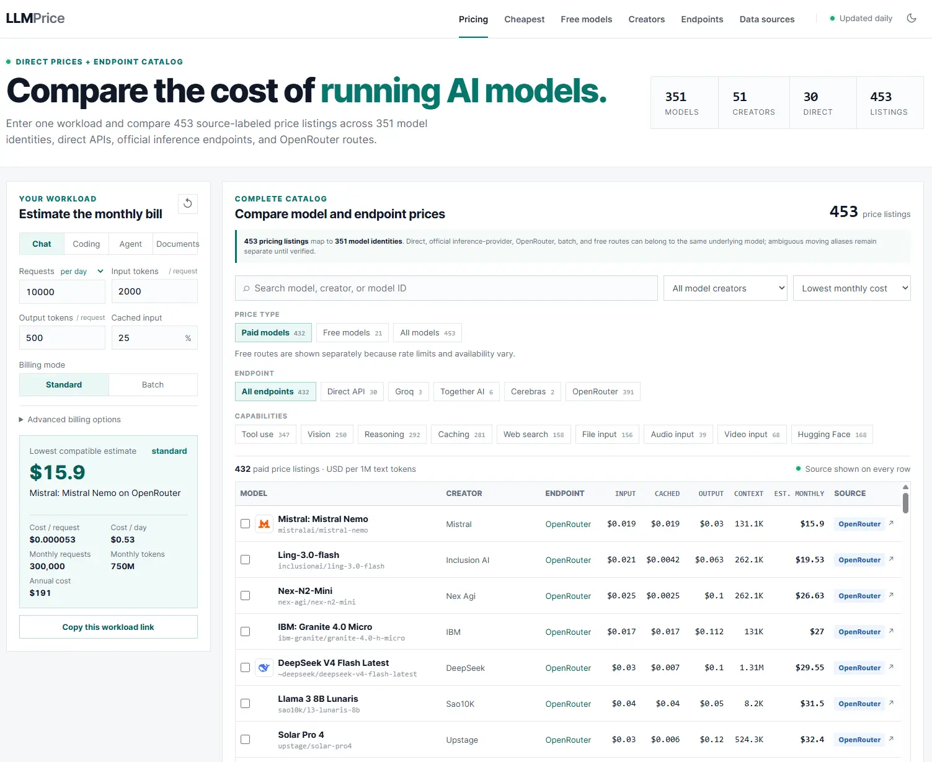Open the All model creators dropdown
The width and height of the screenshot is (932, 762).
tap(725, 288)
